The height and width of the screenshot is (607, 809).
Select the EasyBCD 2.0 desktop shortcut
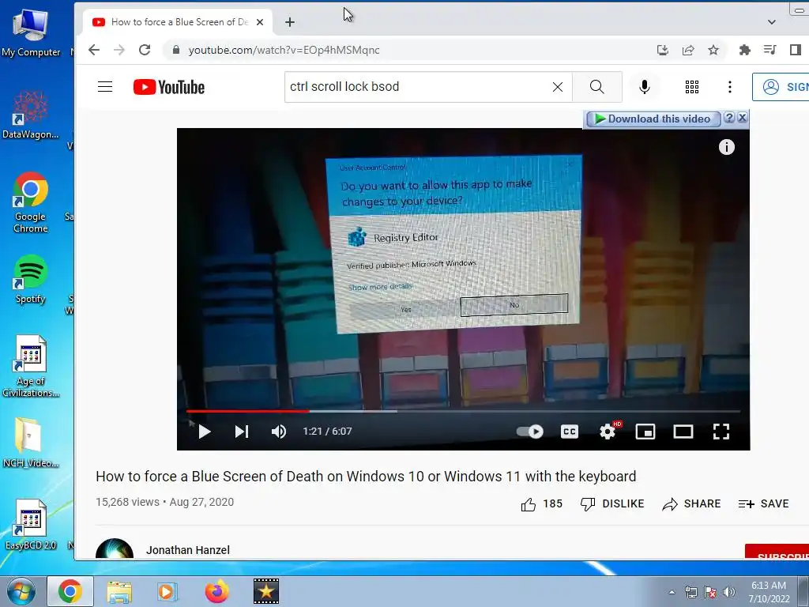point(31,525)
